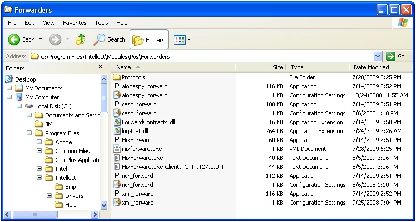Sort by Date Modified column header
416x222 pixels.
[x=371, y=67]
